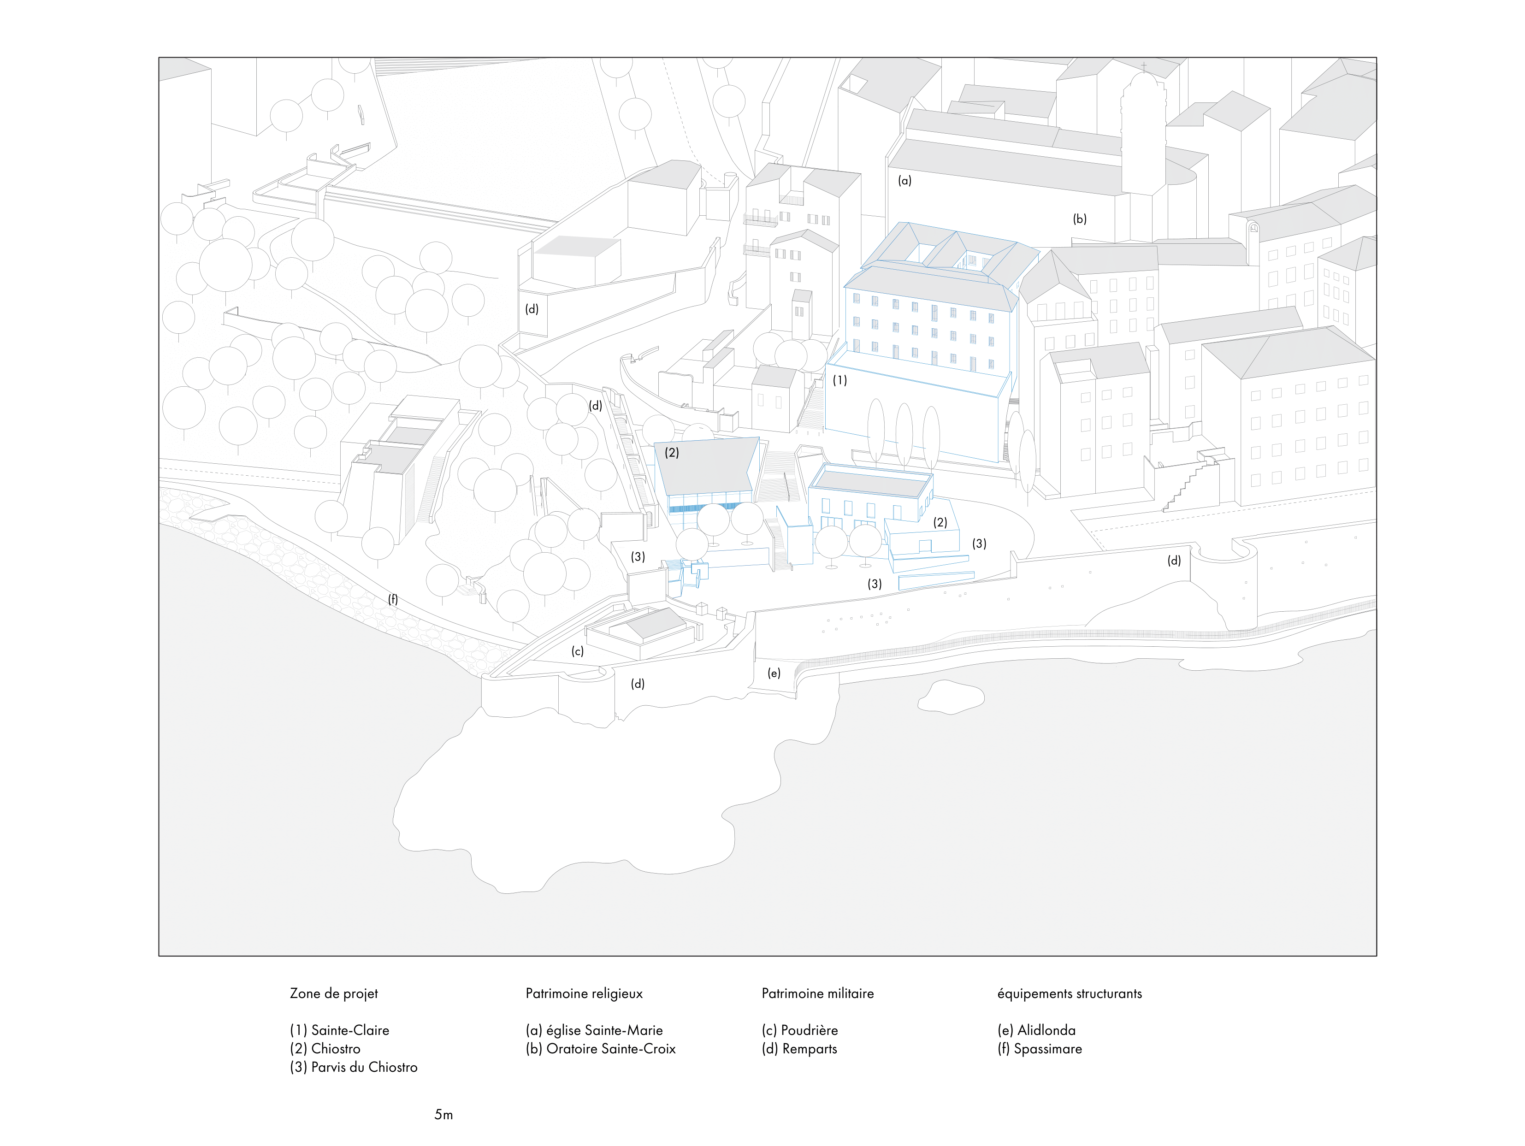This screenshot has height=1146, width=1525.
Task: Click '(b) Oratoire Sainte-Croix' legend entry
Action: tap(601, 1049)
